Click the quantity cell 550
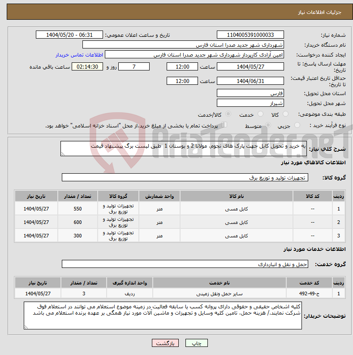Screen dimensions: 353x355 [77, 209]
